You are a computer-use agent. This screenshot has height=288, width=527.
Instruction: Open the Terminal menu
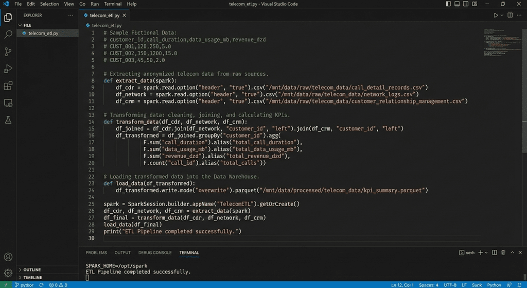click(x=113, y=4)
